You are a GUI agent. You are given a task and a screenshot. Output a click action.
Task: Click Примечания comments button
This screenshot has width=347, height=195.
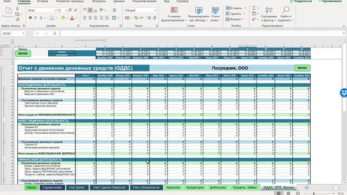(330, 1)
